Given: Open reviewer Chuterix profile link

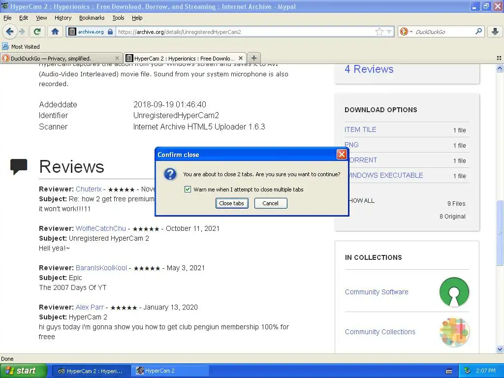Looking at the screenshot, I should 89,189.
